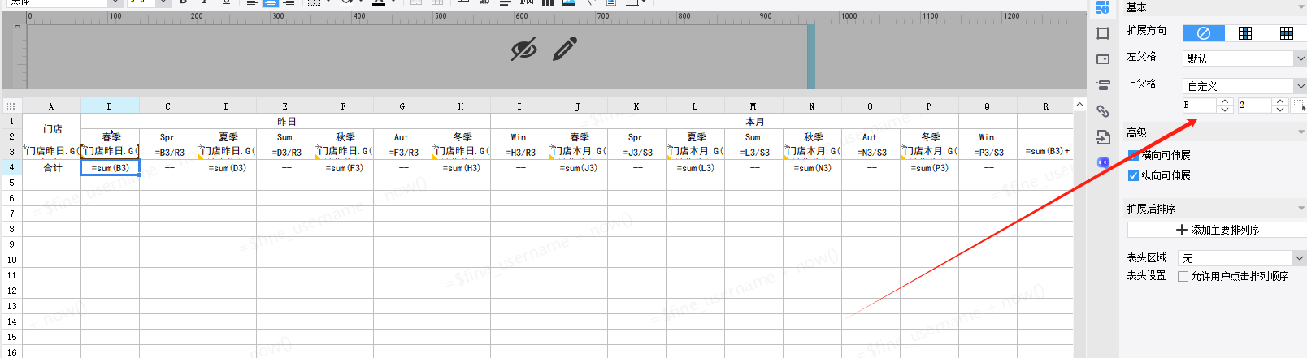Select the Win. cell in column Q
Viewport: 1307px width, 358px height.
click(988, 136)
